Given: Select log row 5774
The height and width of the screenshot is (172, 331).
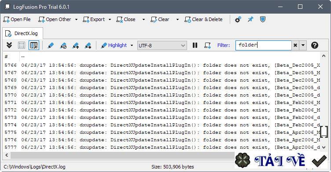Looking at the screenshot, I should coord(162,125).
